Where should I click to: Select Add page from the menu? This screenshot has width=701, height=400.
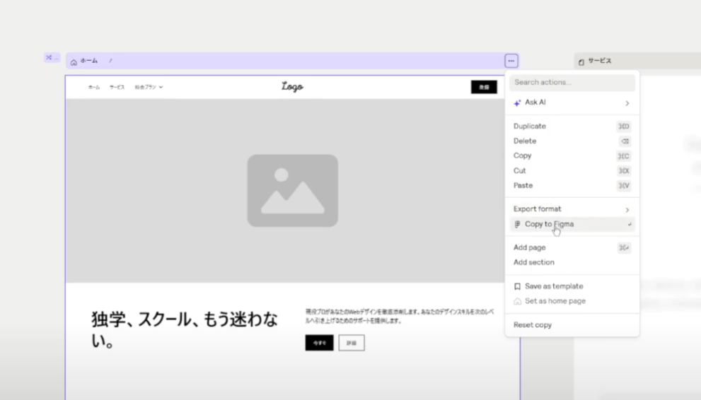click(x=529, y=248)
